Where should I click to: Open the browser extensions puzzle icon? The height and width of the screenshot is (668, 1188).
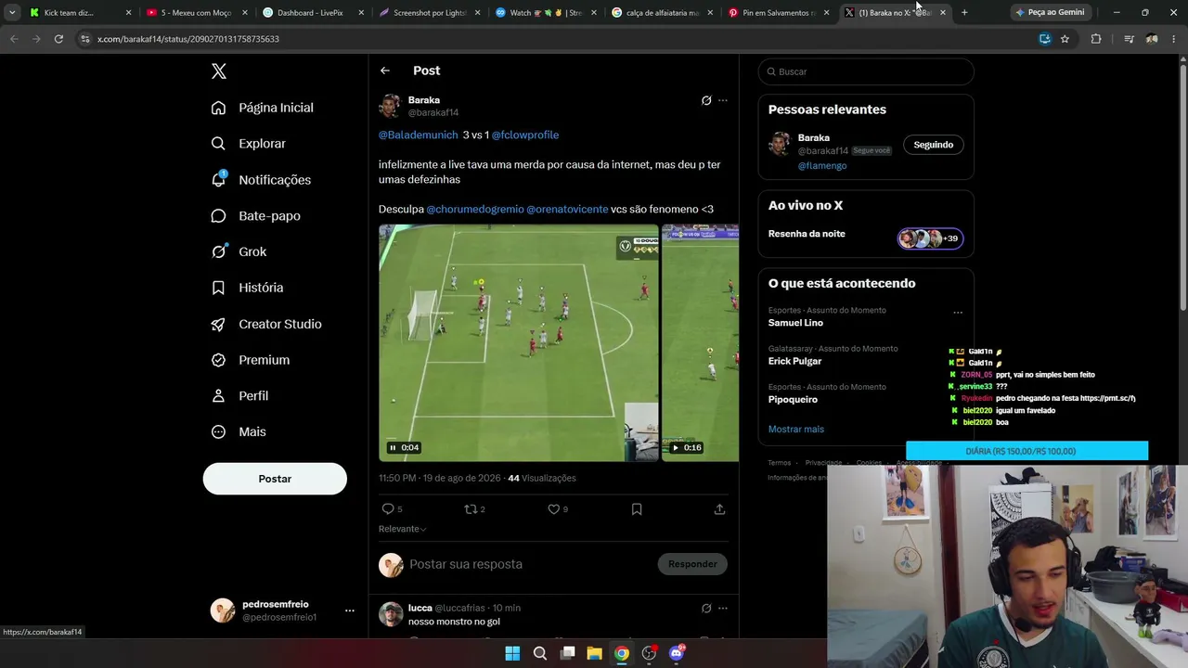[x=1096, y=39]
